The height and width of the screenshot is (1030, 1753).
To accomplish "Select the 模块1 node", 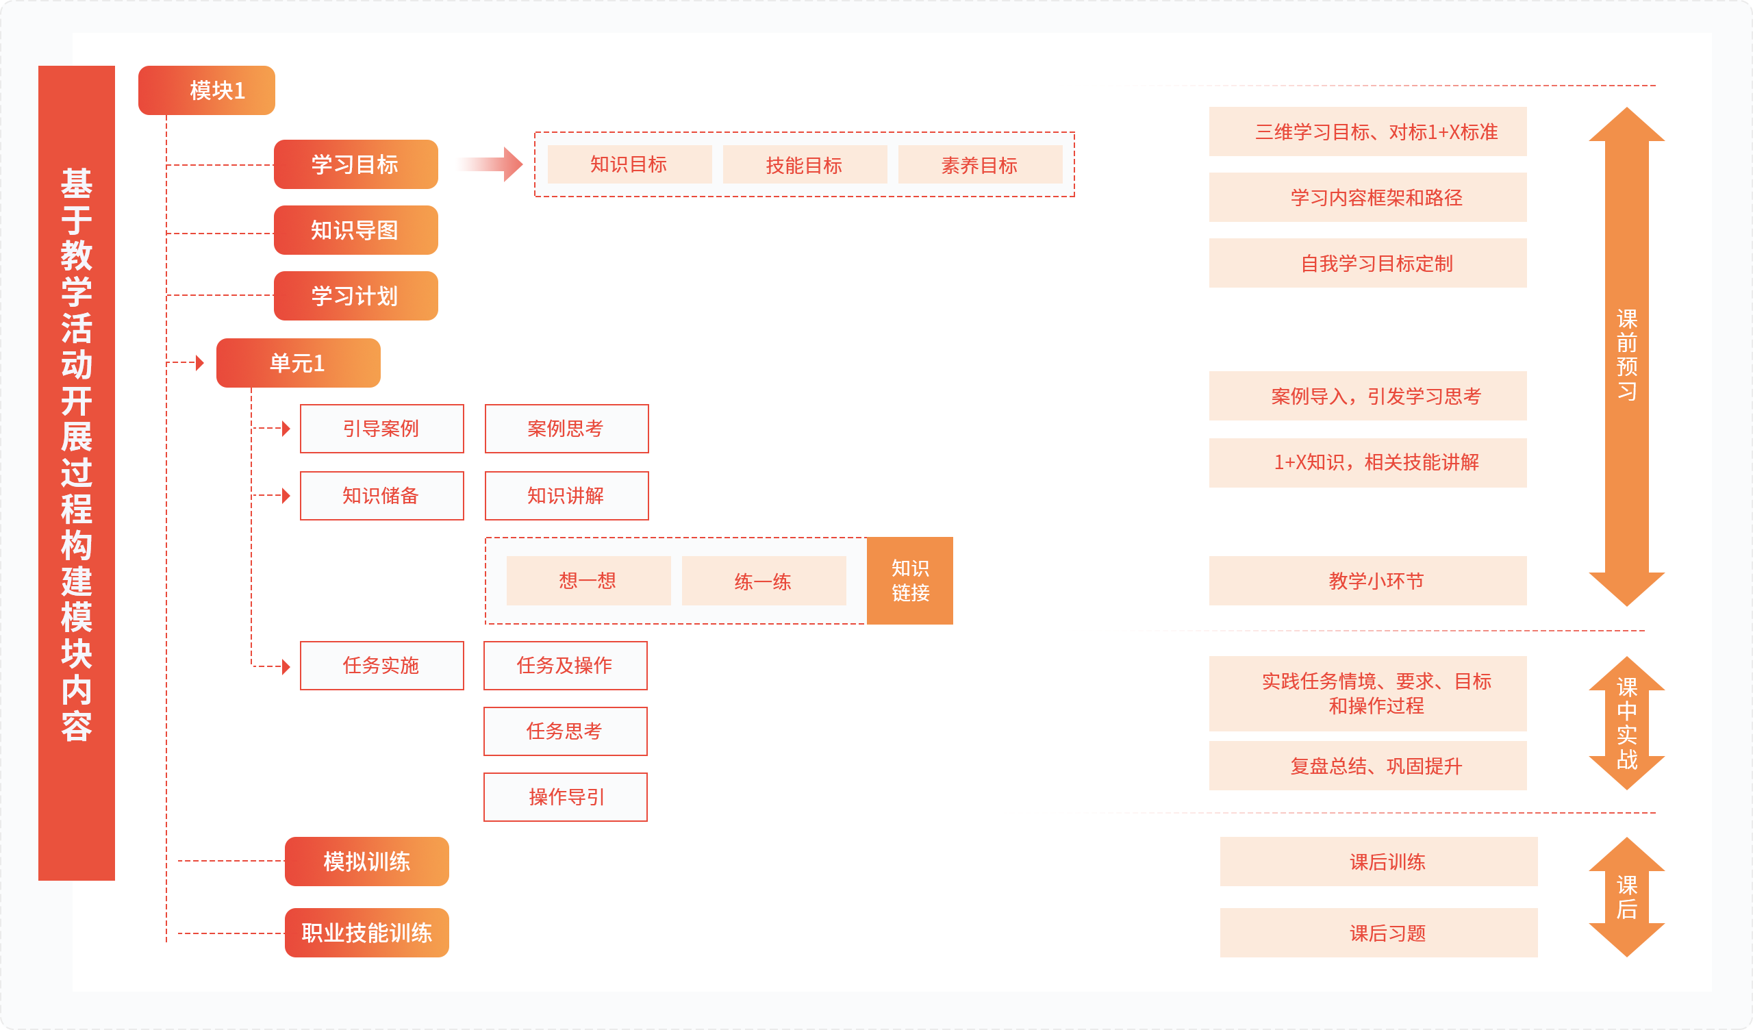I will click(x=207, y=90).
